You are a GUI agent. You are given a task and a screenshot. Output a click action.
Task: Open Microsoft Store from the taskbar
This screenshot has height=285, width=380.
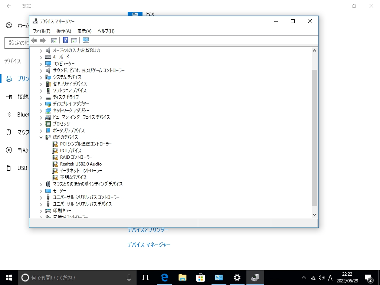pyautogui.click(x=201, y=278)
